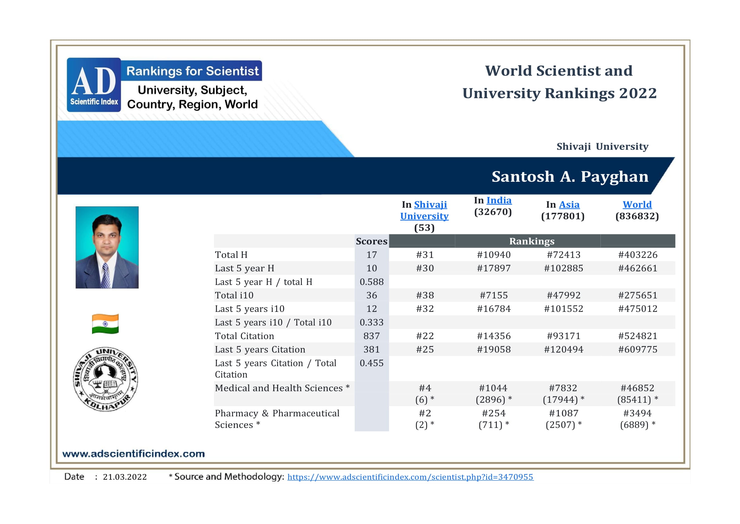Open the Asia ranking link
Image resolution: width=740 pixels, height=524 pixels.
pos(569,205)
